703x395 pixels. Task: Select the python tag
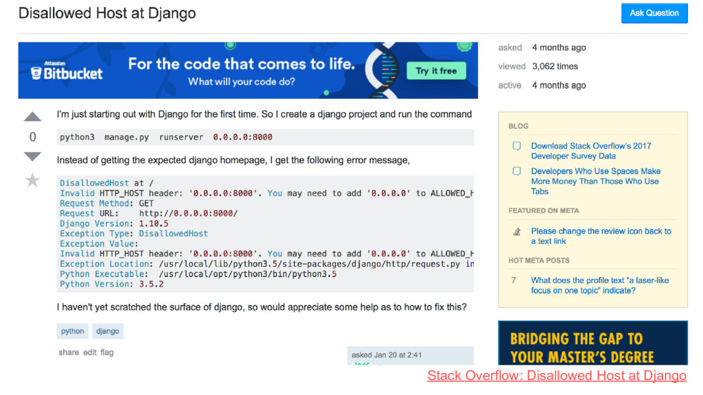pyautogui.click(x=73, y=331)
